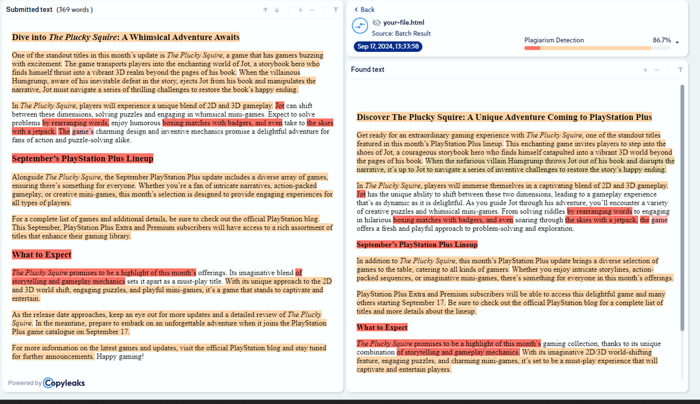Jump to next match in Submitted text
Screen dimensions: 700x404
[277, 10]
